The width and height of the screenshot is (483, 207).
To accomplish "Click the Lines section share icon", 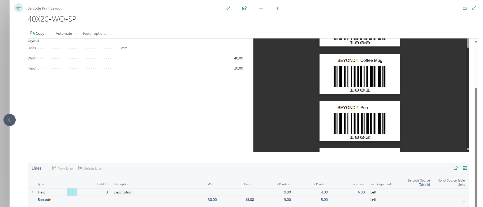I will click(x=456, y=168).
